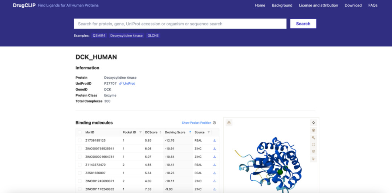Viewport: 392px width, 193px height.
Task: Open the Source column filter icon
Action: [x=208, y=132]
